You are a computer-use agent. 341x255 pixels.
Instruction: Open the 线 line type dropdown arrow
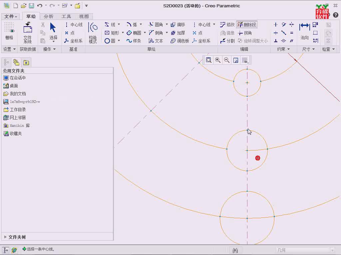tap(119, 24)
